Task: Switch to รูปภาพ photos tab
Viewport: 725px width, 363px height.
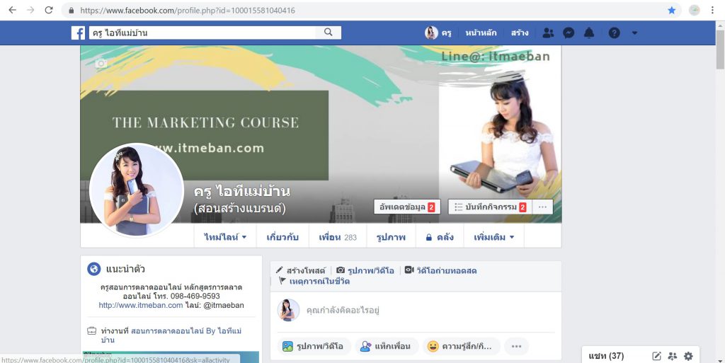Action: [391, 237]
